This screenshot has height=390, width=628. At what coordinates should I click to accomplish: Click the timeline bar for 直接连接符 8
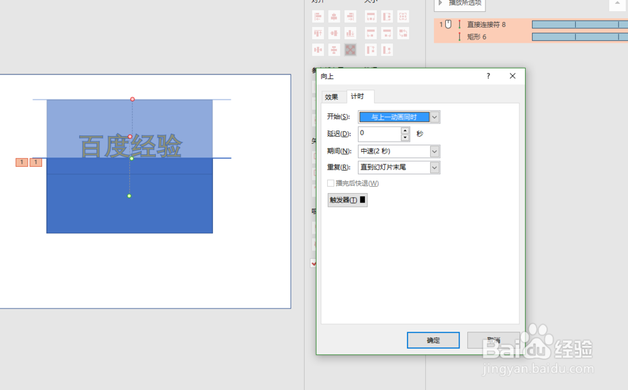point(580,24)
